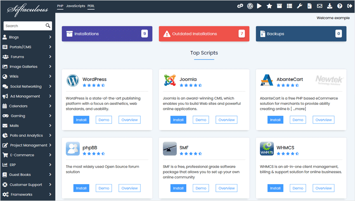The image size is (355, 201).
Task: Open the list-style task list icon
Action: point(289,6)
